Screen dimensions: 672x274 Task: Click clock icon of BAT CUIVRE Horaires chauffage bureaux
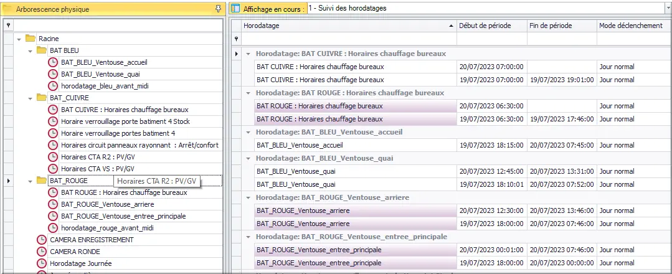point(53,110)
